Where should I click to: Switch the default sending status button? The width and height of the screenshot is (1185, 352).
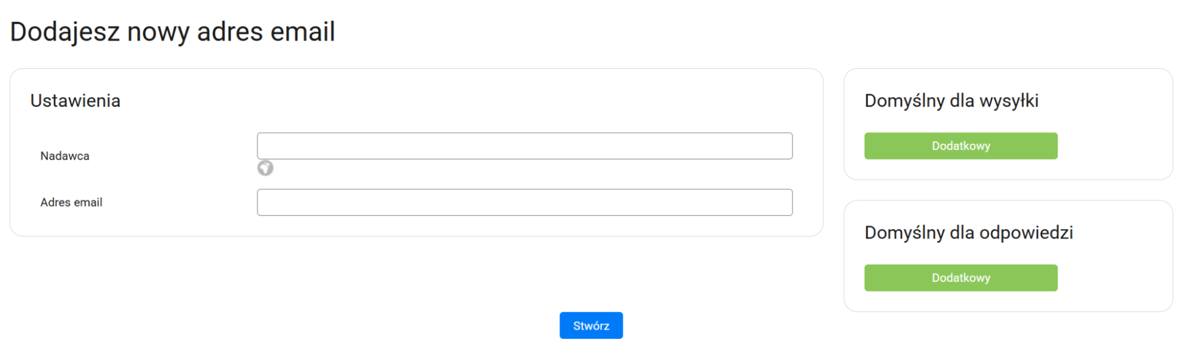960,146
